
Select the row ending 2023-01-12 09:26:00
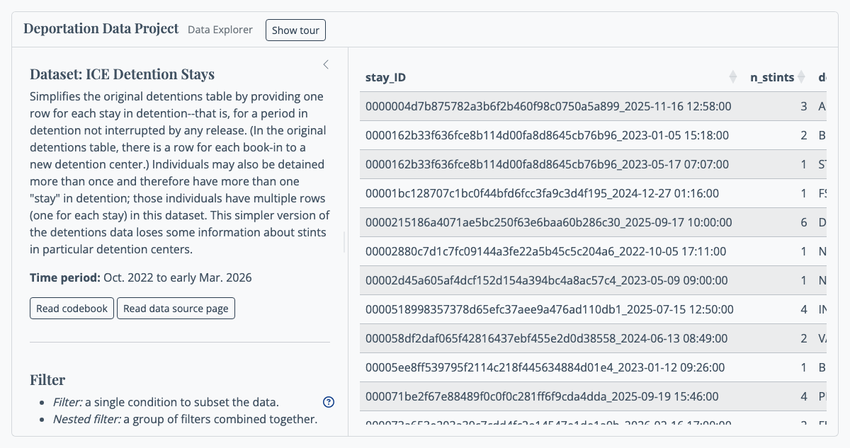click(x=592, y=367)
